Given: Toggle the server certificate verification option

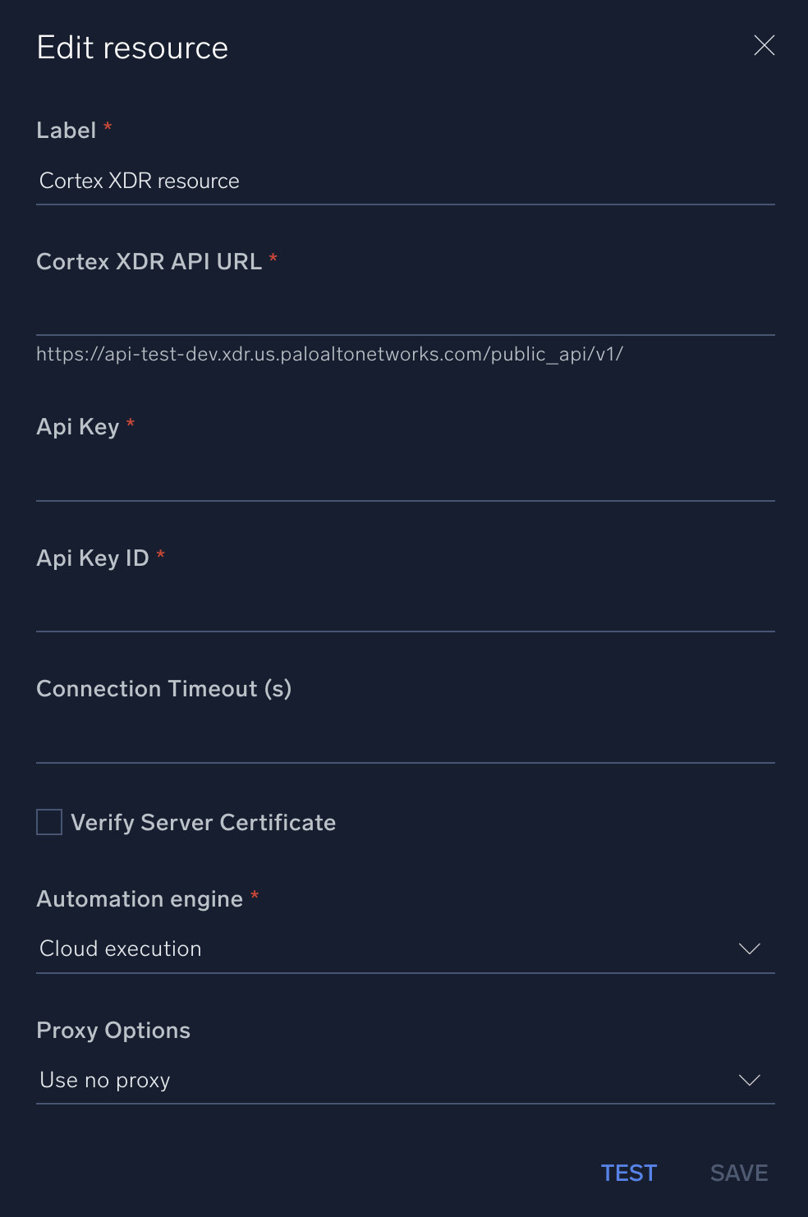Looking at the screenshot, I should tap(48, 822).
